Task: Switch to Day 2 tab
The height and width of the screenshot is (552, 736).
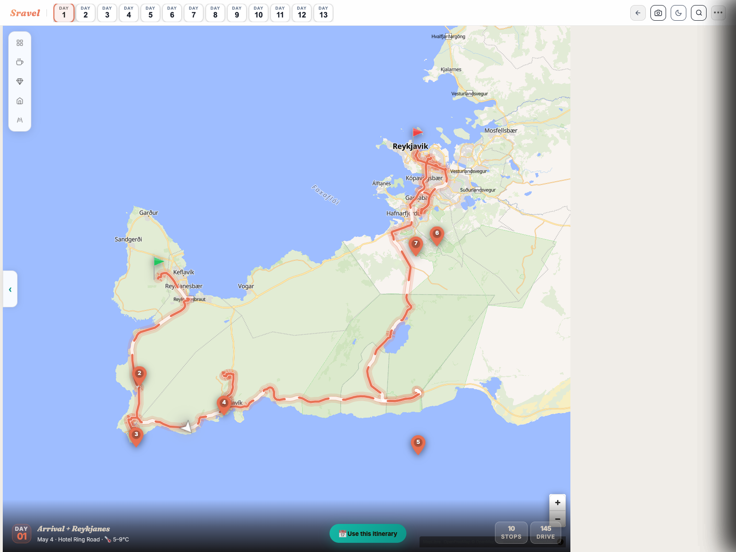Action: tap(86, 13)
